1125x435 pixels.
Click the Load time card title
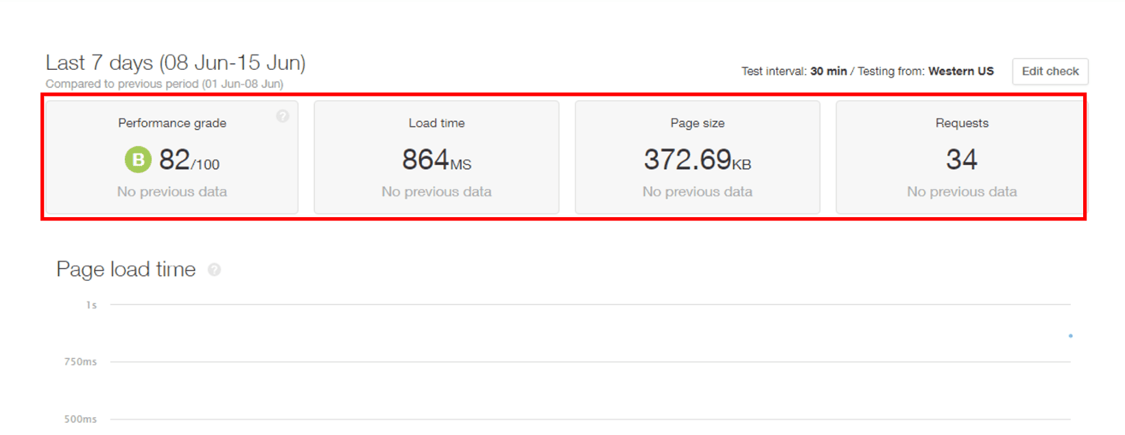coord(436,123)
